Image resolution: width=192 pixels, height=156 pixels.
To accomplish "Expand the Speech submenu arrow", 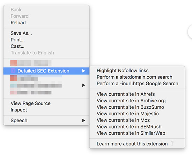I will [x=84, y=120].
